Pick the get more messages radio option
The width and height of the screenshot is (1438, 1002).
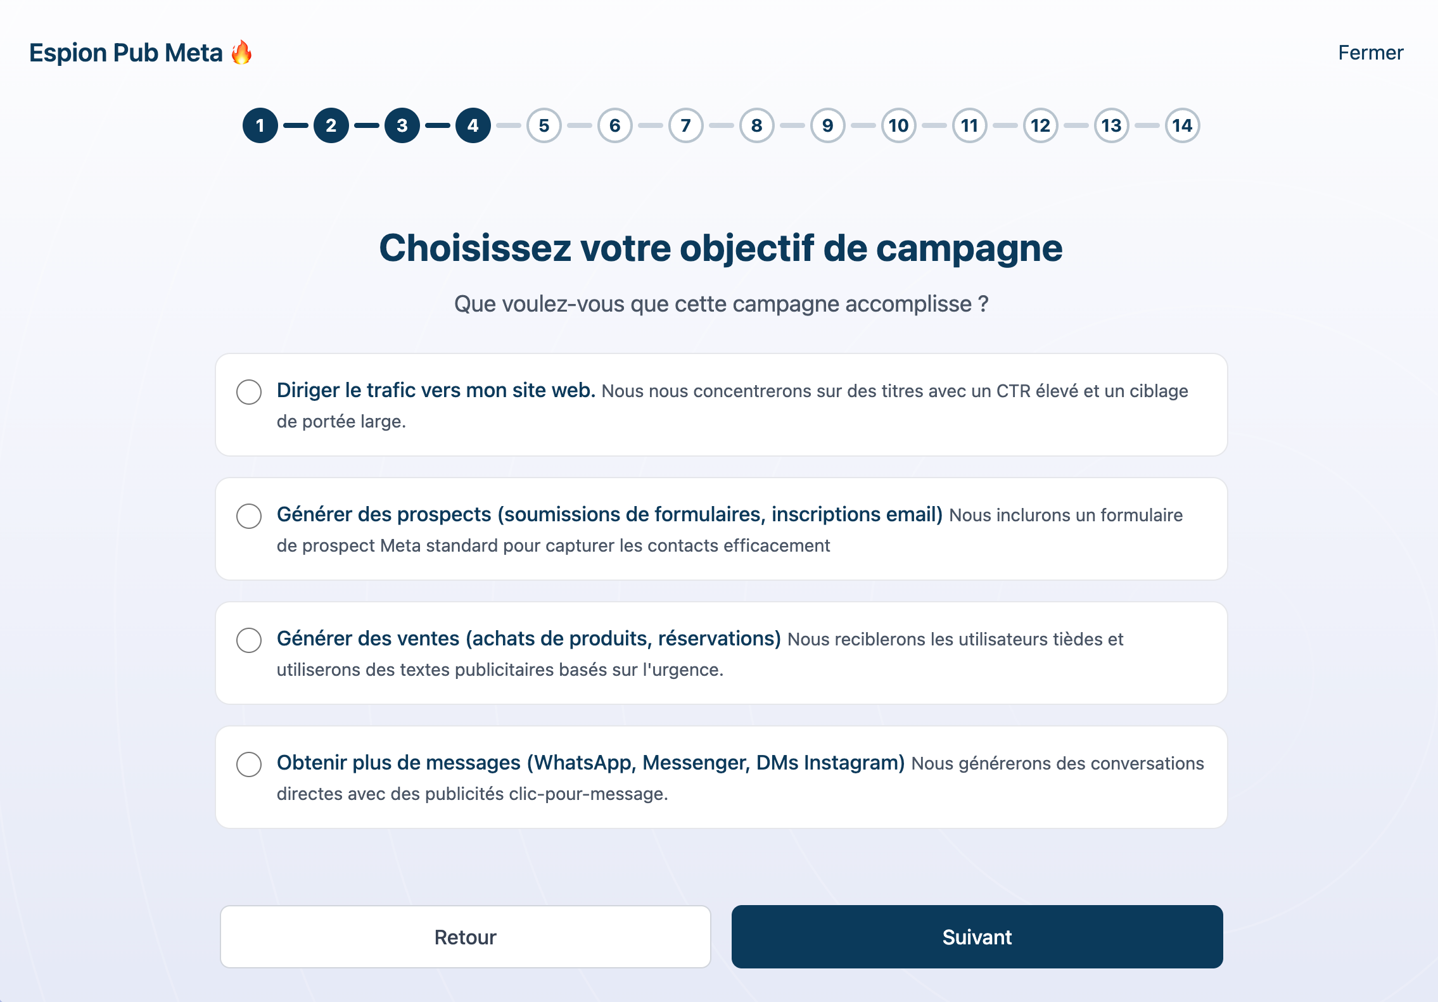click(x=249, y=764)
